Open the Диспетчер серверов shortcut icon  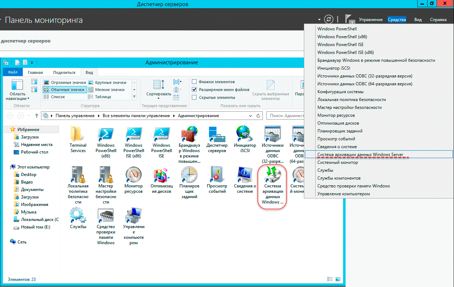click(217, 134)
